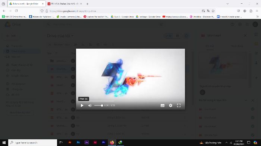Viewport: 261px width, 146px height.
Task: Open the Drive view details info icon
Action: point(186,36)
